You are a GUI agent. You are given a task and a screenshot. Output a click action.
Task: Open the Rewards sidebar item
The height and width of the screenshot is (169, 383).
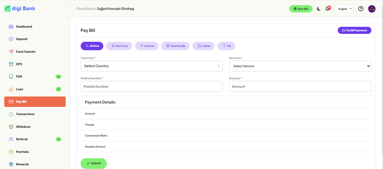(22, 164)
